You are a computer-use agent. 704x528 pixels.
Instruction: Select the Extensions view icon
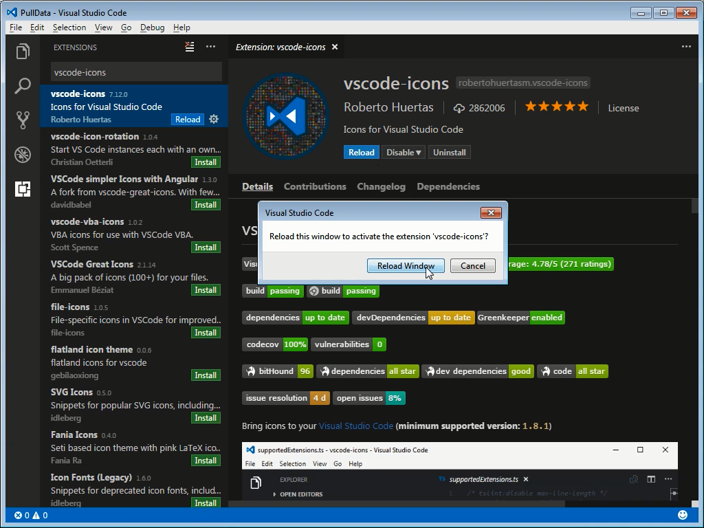coord(23,189)
